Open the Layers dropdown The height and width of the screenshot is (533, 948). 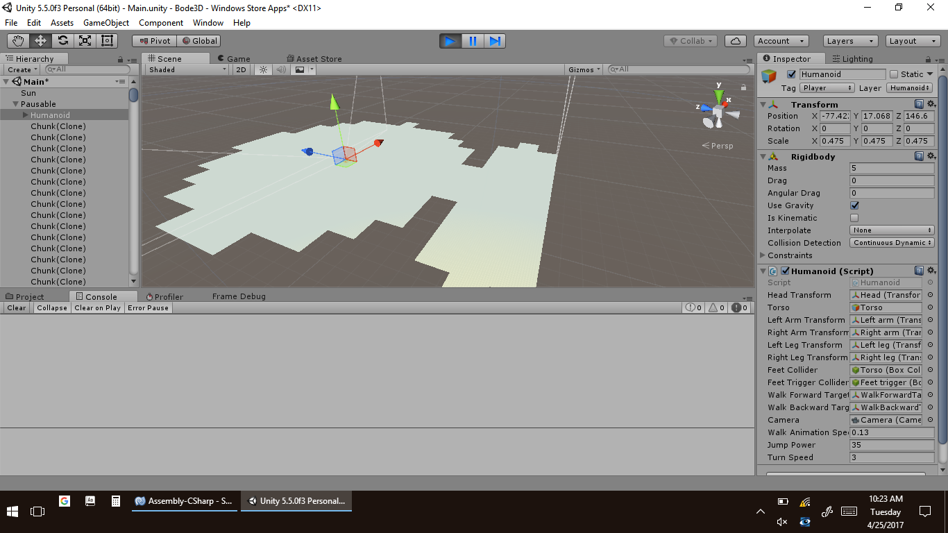pyautogui.click(x=849, y=41)
